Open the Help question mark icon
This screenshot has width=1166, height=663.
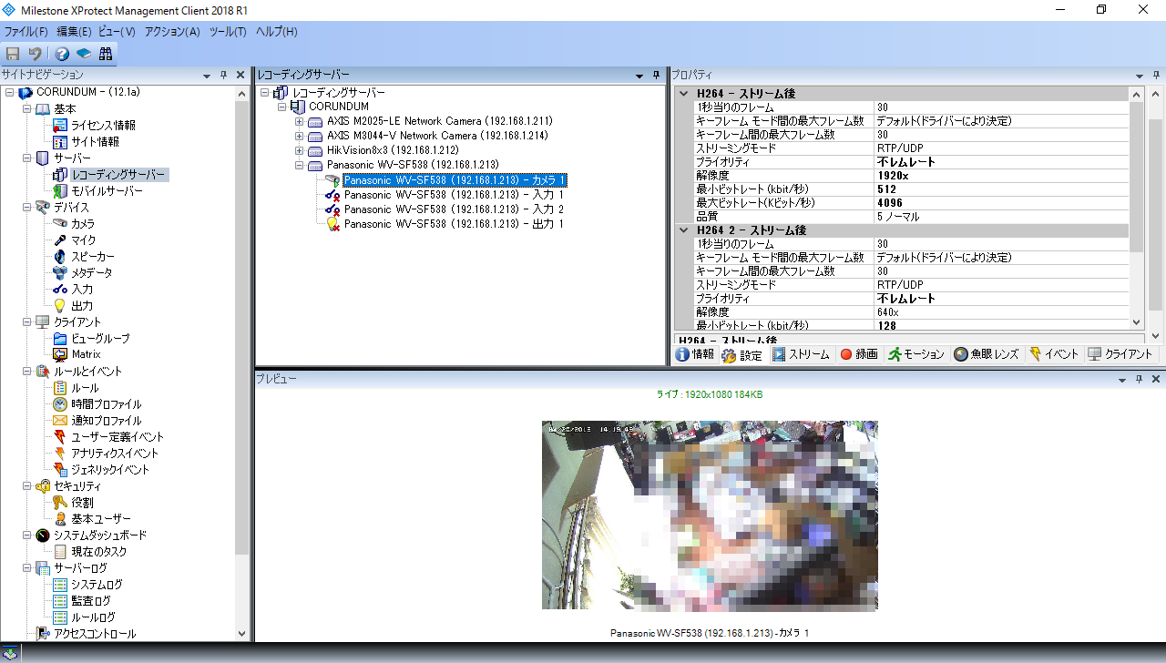tap(62, 54)
